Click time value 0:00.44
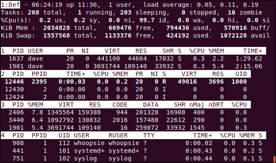Screen dimensions: 276x163 199,159
